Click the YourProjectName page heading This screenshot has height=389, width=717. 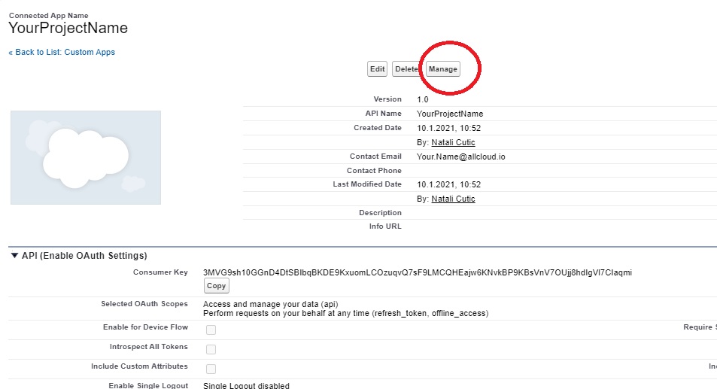click(68, 28)
